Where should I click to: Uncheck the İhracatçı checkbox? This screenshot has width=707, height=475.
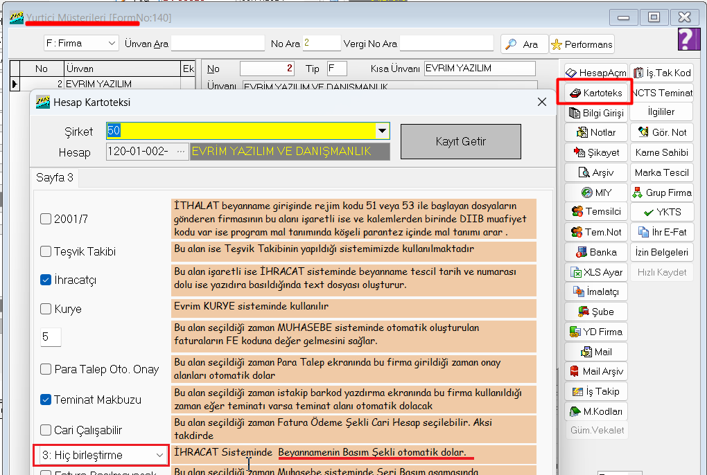[46, 280]
